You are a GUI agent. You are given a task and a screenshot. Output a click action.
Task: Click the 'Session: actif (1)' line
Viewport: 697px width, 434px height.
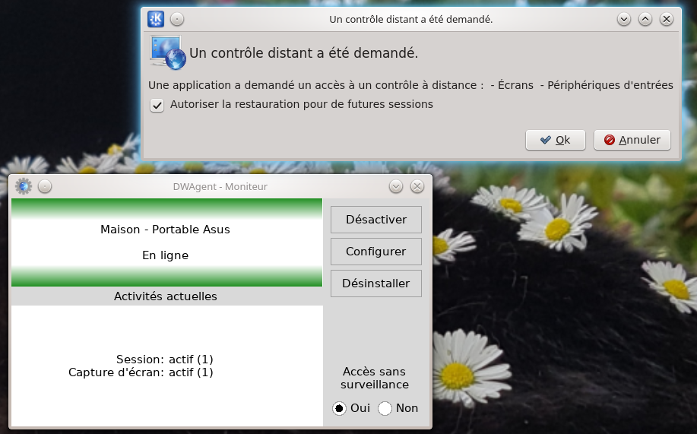[165, 360]
